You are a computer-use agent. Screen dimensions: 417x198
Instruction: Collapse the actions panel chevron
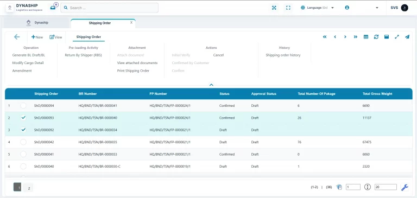coord(211,85)
